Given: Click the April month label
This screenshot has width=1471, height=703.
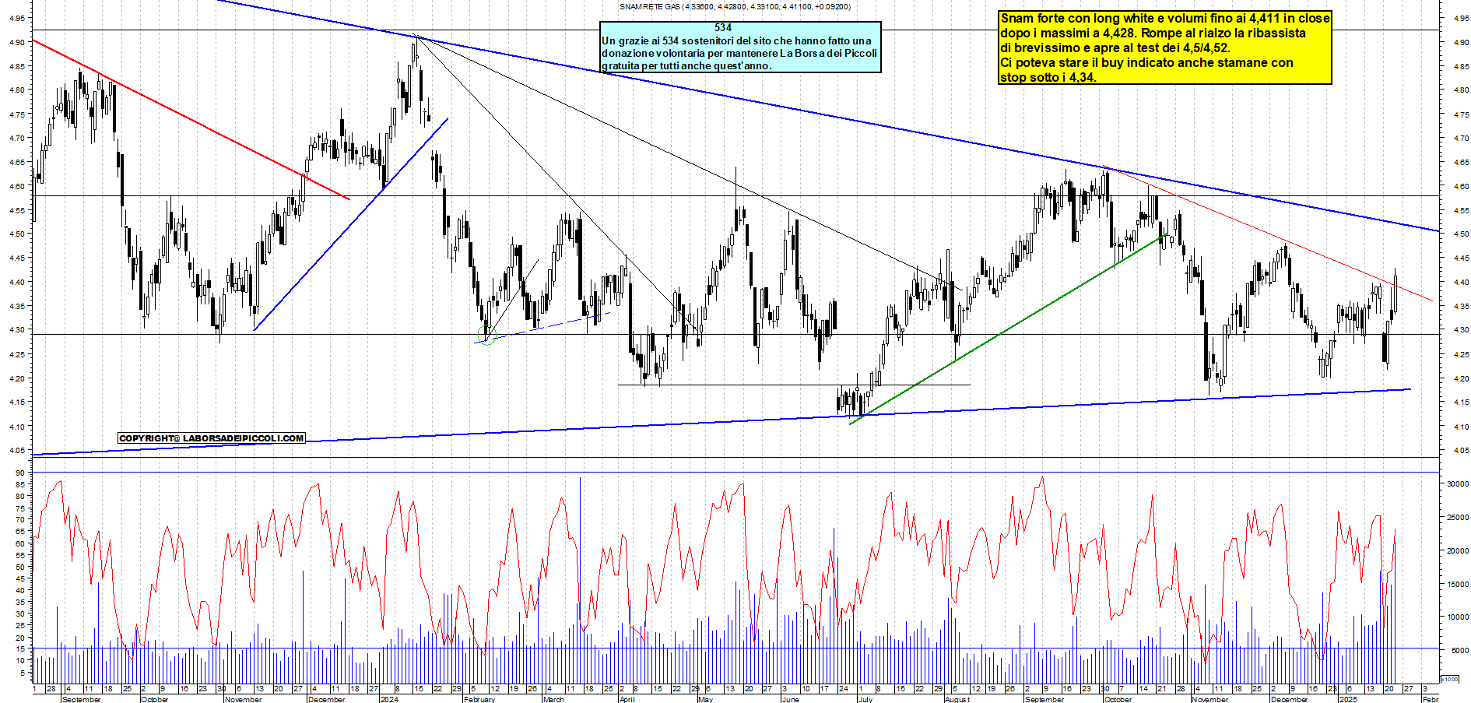Looking at the screenshot, I should click(627, 699).
